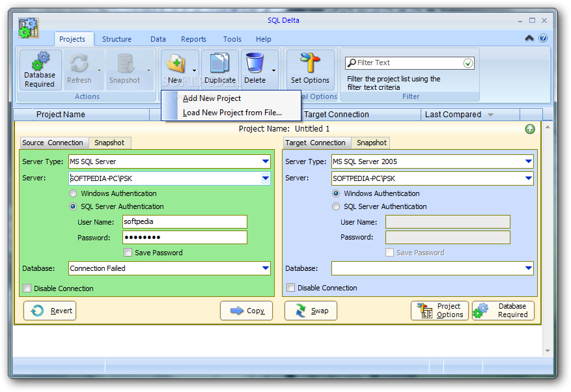Image resolution: width=571 pixels, height=392 pixels.
Task: Open the target Snapshot tab
Action: click(x=372, y=143)
